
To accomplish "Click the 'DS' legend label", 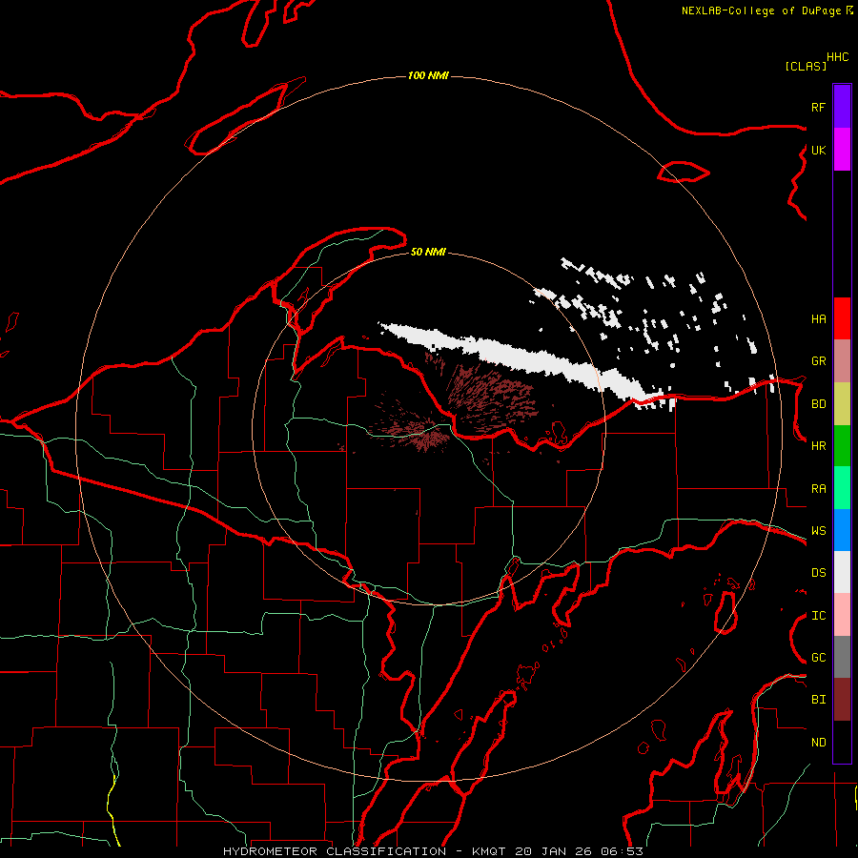I will (x=818, y=573).
